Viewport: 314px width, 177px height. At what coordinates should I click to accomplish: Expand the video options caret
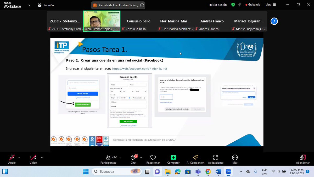(x=42, y=157)
